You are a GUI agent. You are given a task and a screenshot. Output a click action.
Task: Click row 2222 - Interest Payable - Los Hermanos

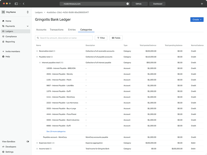coord(123,103)
